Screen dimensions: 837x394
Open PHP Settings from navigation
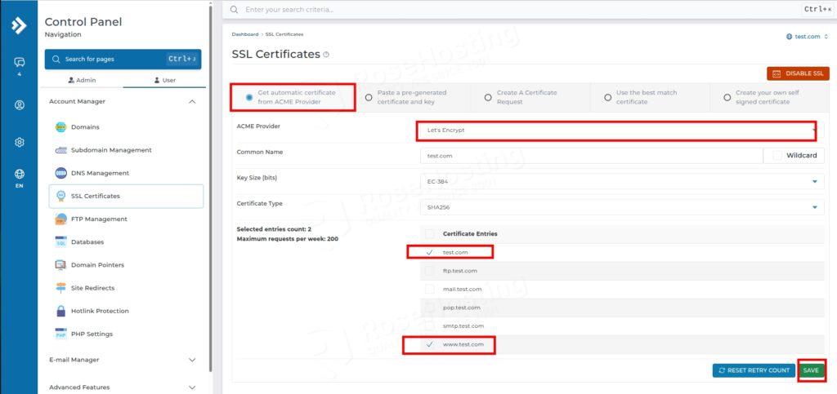click(92, 334)
